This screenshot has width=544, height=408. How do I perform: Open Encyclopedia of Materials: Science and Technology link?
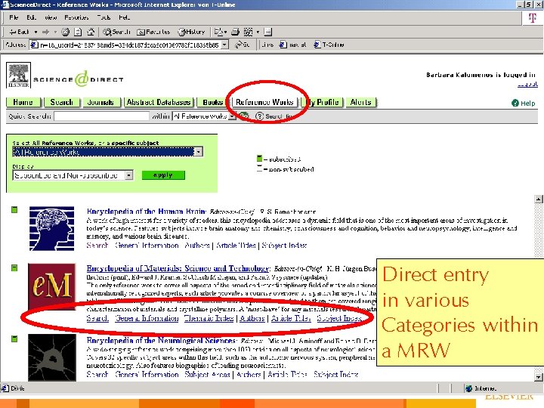[x=178, y=268]
